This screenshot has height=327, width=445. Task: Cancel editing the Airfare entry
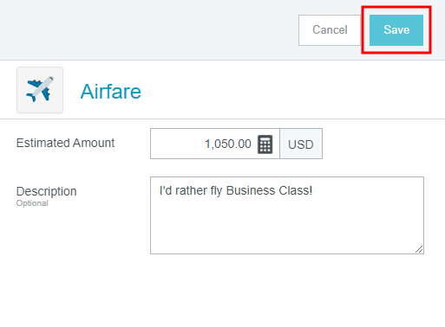coord(330,30)
